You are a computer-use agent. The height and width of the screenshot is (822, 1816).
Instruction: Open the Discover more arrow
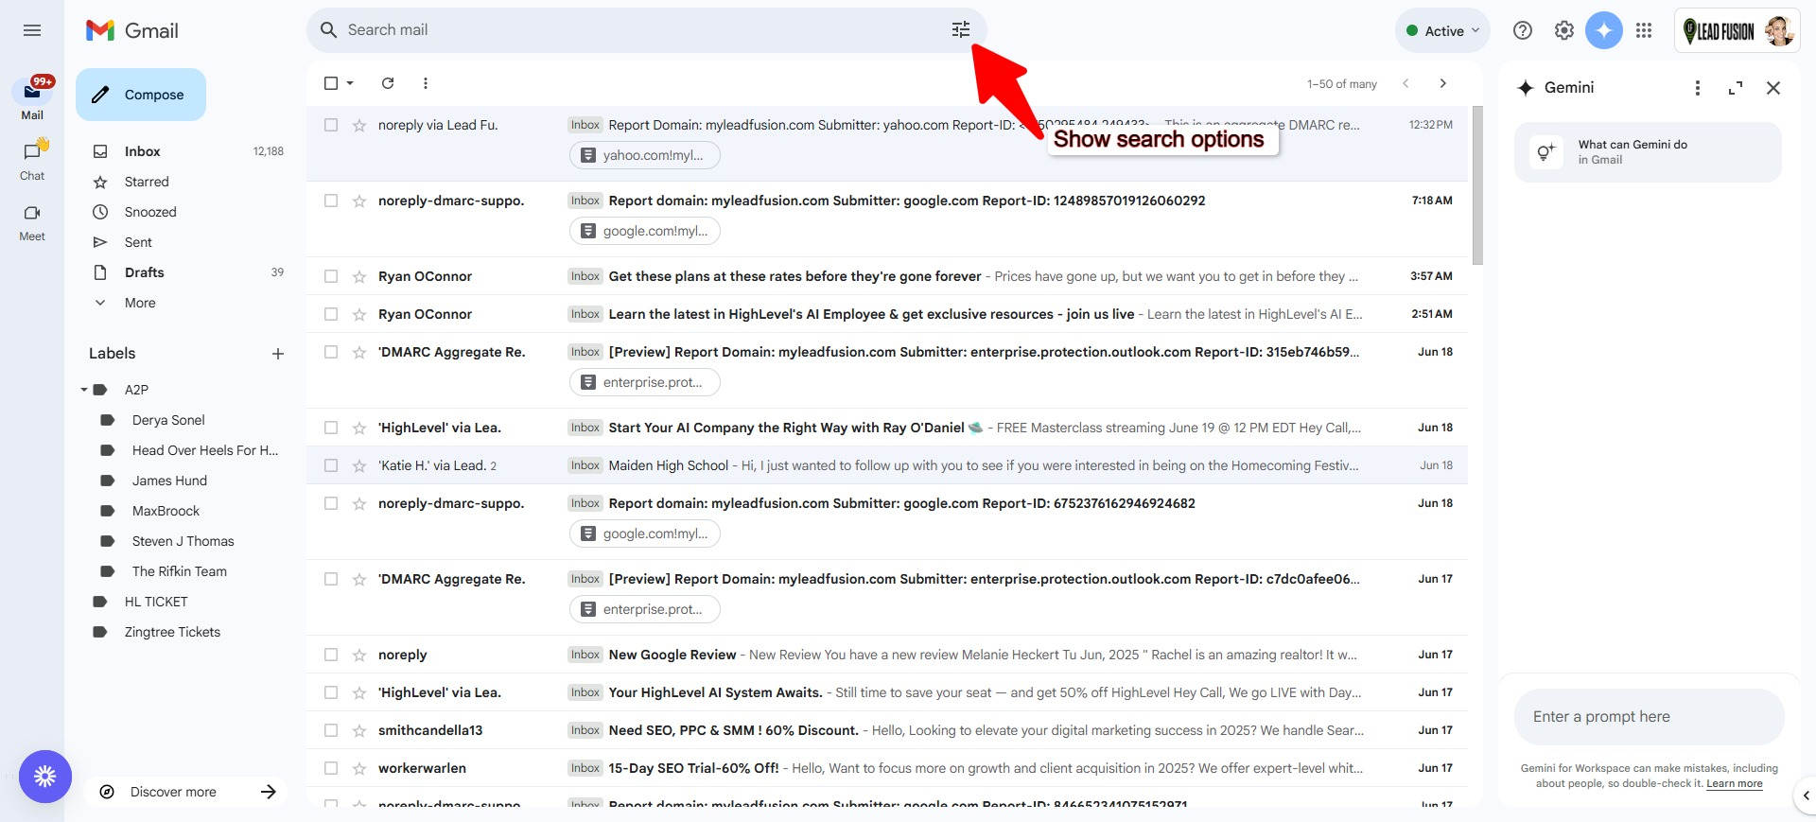pos(269,792)
